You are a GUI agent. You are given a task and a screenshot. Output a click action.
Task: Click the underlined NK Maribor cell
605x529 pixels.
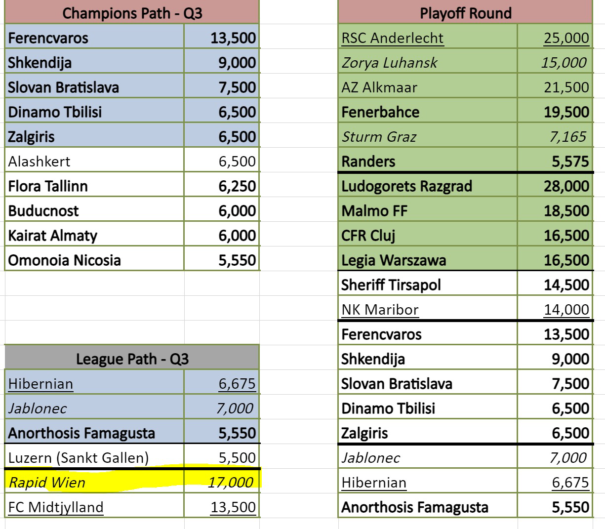428,309
